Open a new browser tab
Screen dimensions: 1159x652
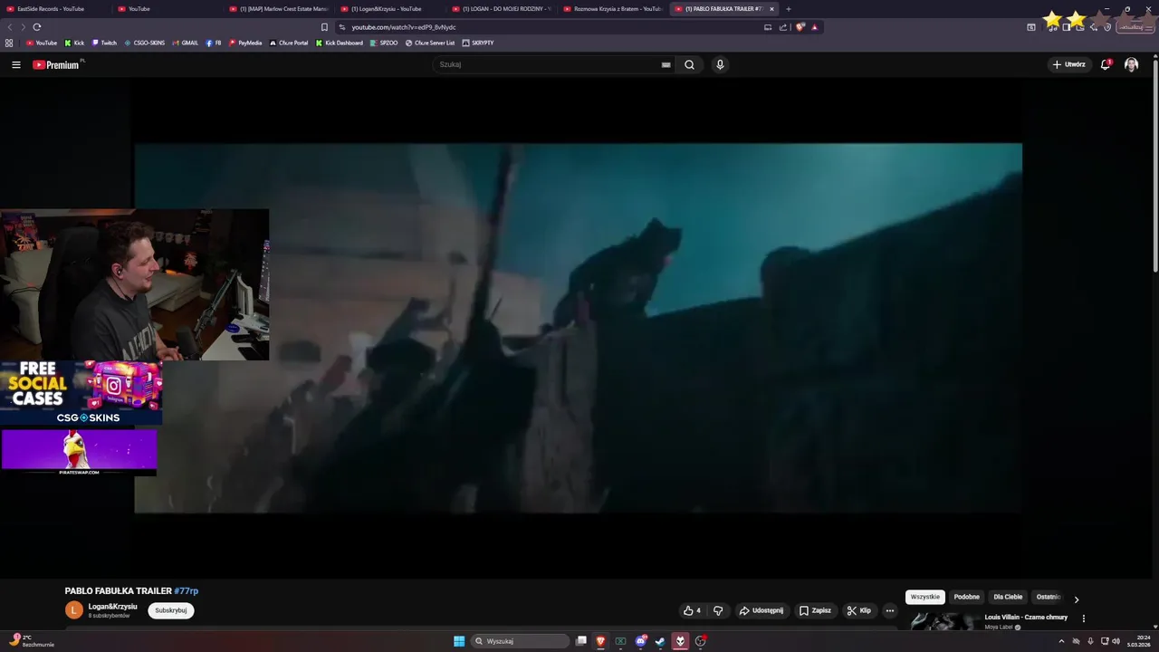pyautogui.click(x=788, y=9)
